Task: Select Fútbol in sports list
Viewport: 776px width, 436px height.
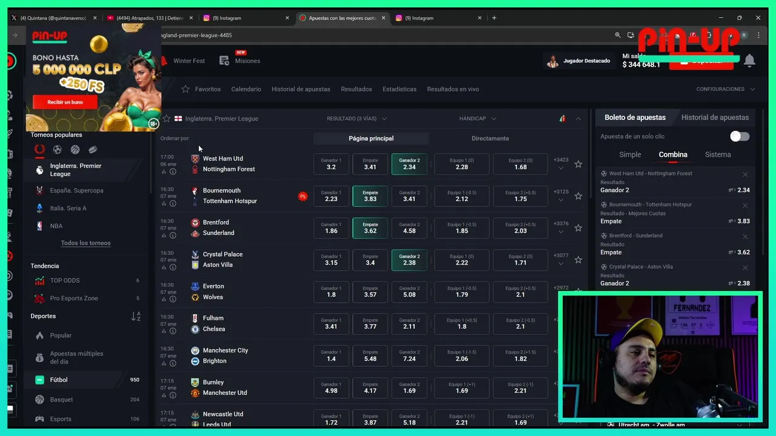Action: [59, 380]
